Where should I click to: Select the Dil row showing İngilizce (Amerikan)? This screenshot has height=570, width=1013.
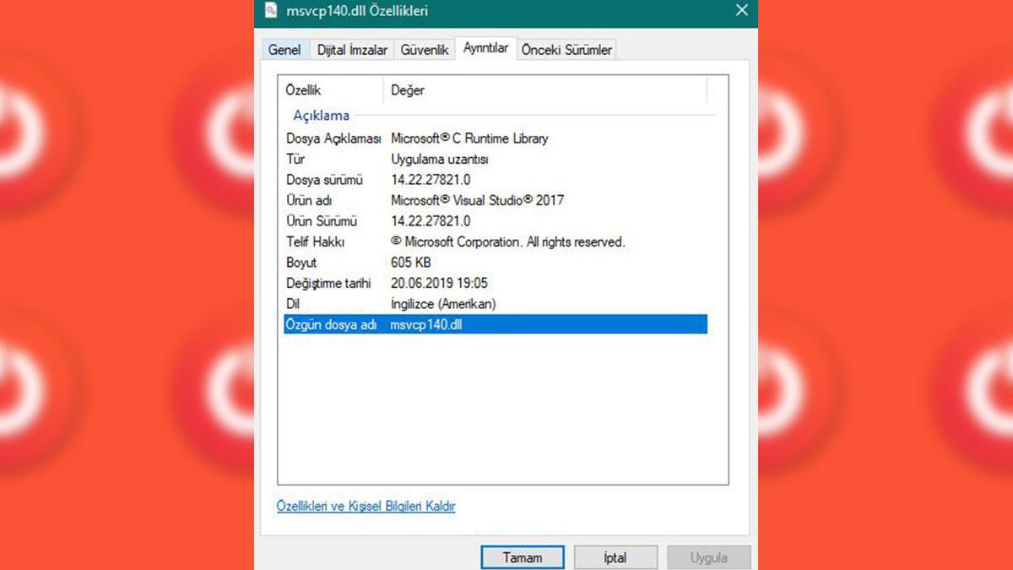422,304
